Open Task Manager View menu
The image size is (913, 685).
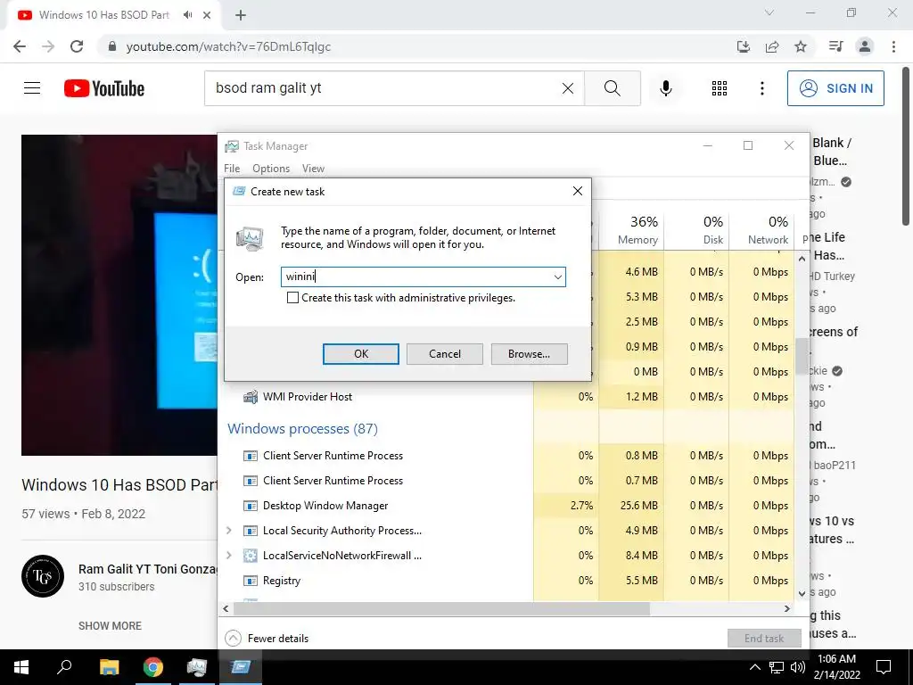tap(313, 169)
